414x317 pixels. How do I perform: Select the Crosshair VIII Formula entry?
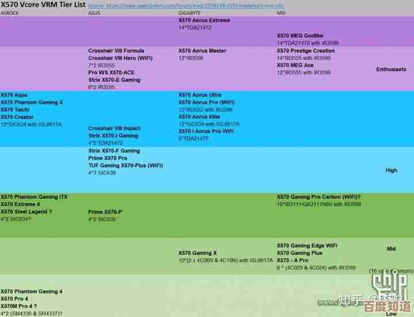click(x=116, y=51)
